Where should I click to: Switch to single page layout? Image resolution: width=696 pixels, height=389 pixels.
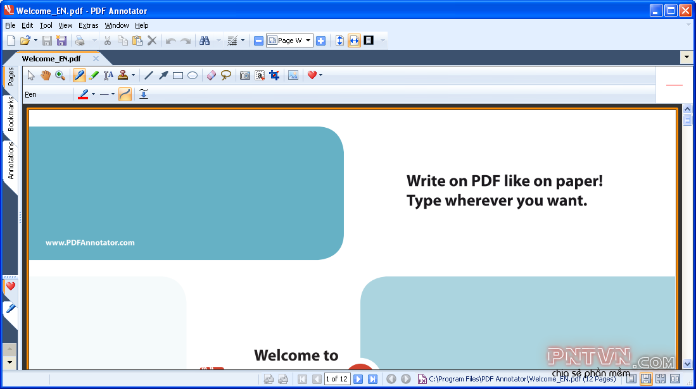pyautogui.click(x=631, y=379)
